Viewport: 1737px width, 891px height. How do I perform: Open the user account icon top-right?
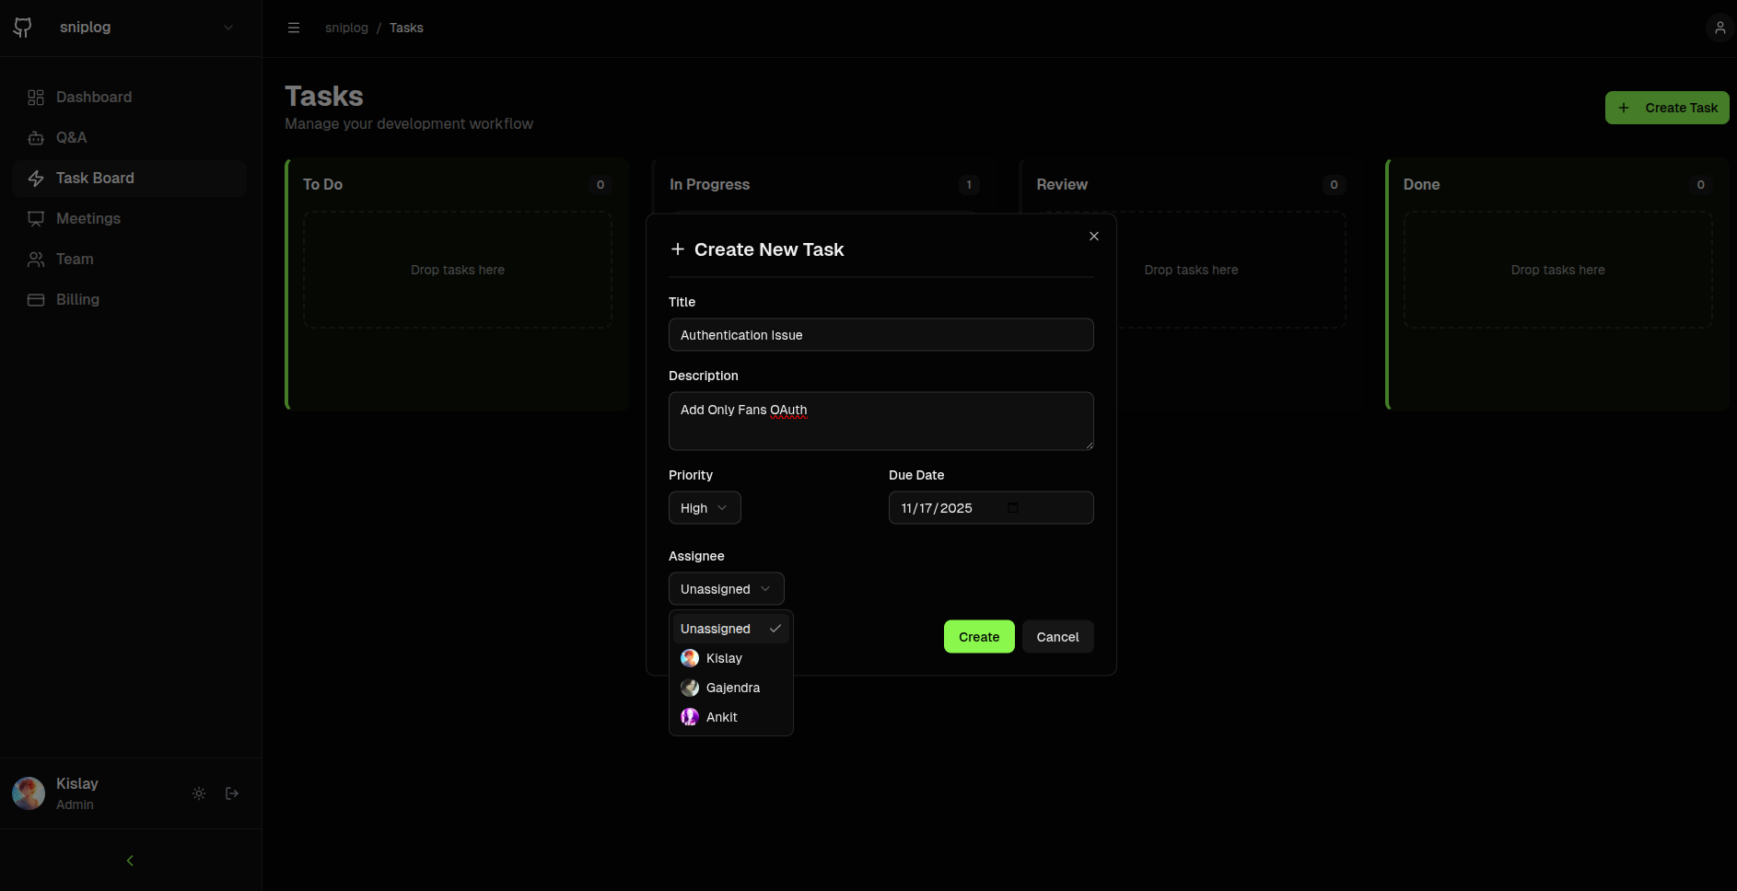pos(1719,27)
